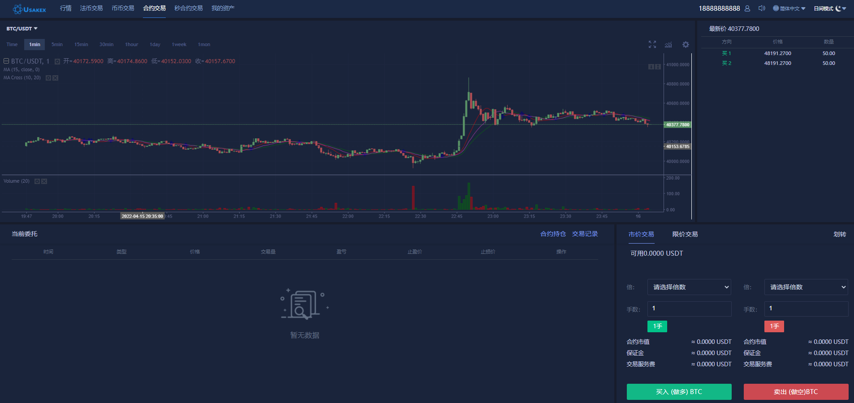Click the 手数 quantity input field
The height and width of the screenshot is (403, 854).
689,309
